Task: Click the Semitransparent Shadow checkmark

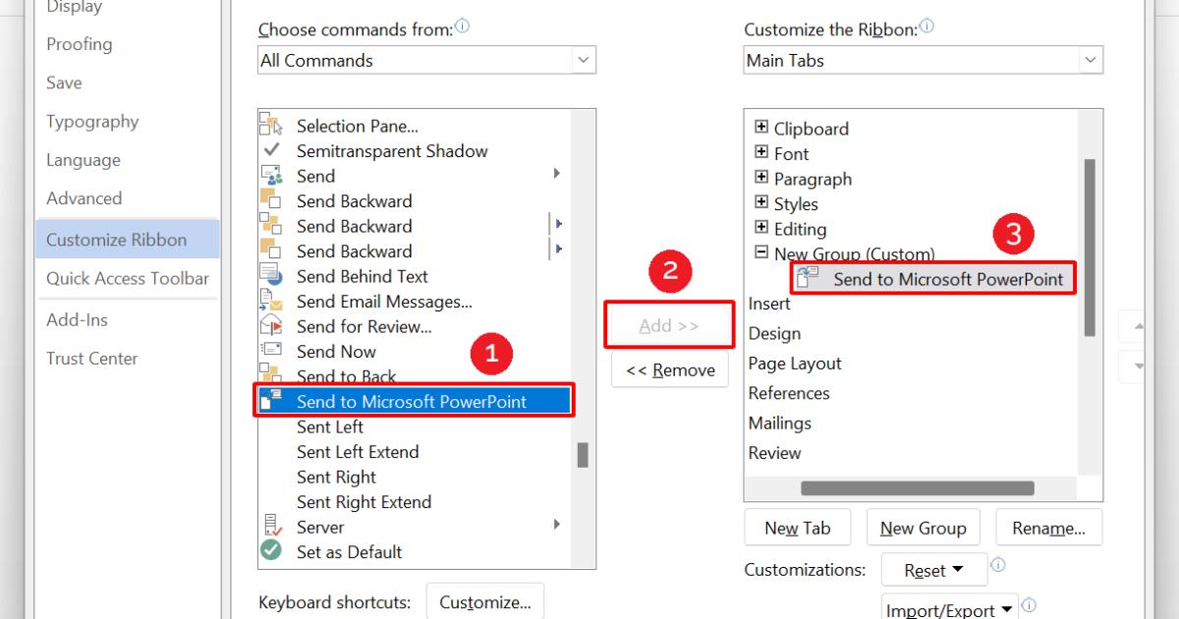Action: click(271, 150)
